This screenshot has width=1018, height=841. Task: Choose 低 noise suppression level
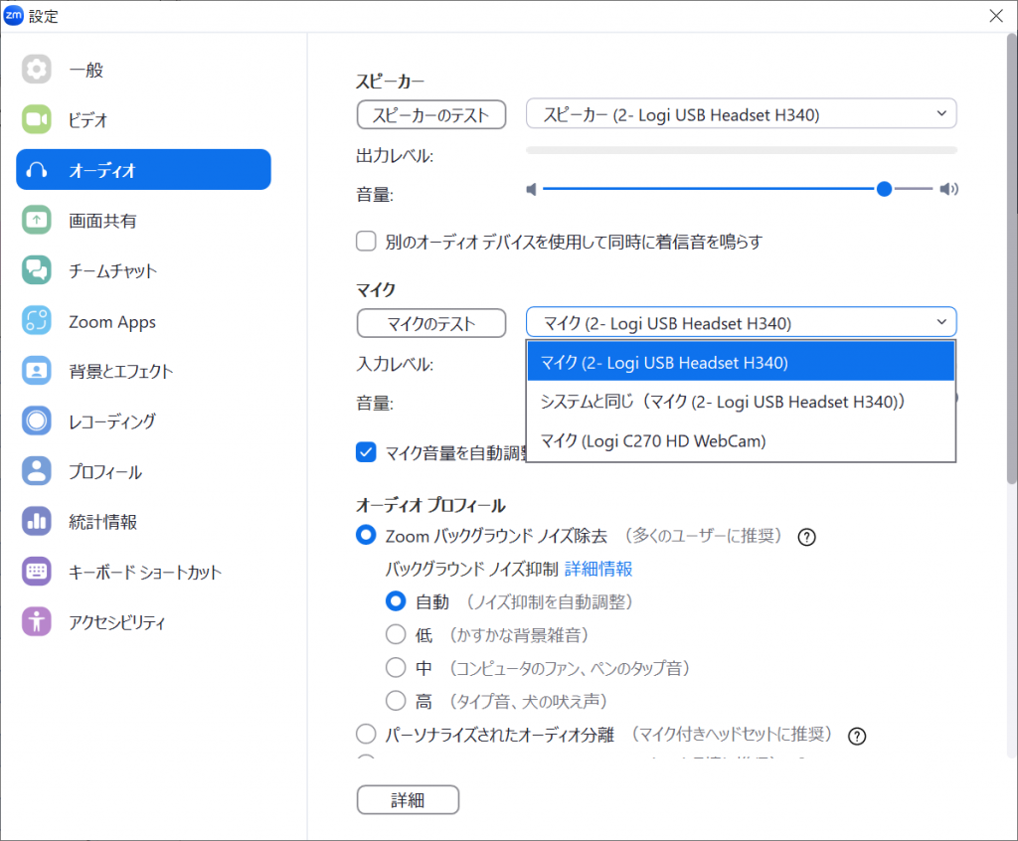pos(396,634)
